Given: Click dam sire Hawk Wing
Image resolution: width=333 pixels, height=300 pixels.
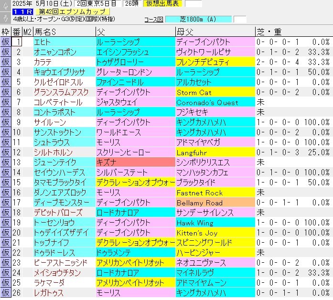Looking at the screenshot, I should click(x=215, y=223).
